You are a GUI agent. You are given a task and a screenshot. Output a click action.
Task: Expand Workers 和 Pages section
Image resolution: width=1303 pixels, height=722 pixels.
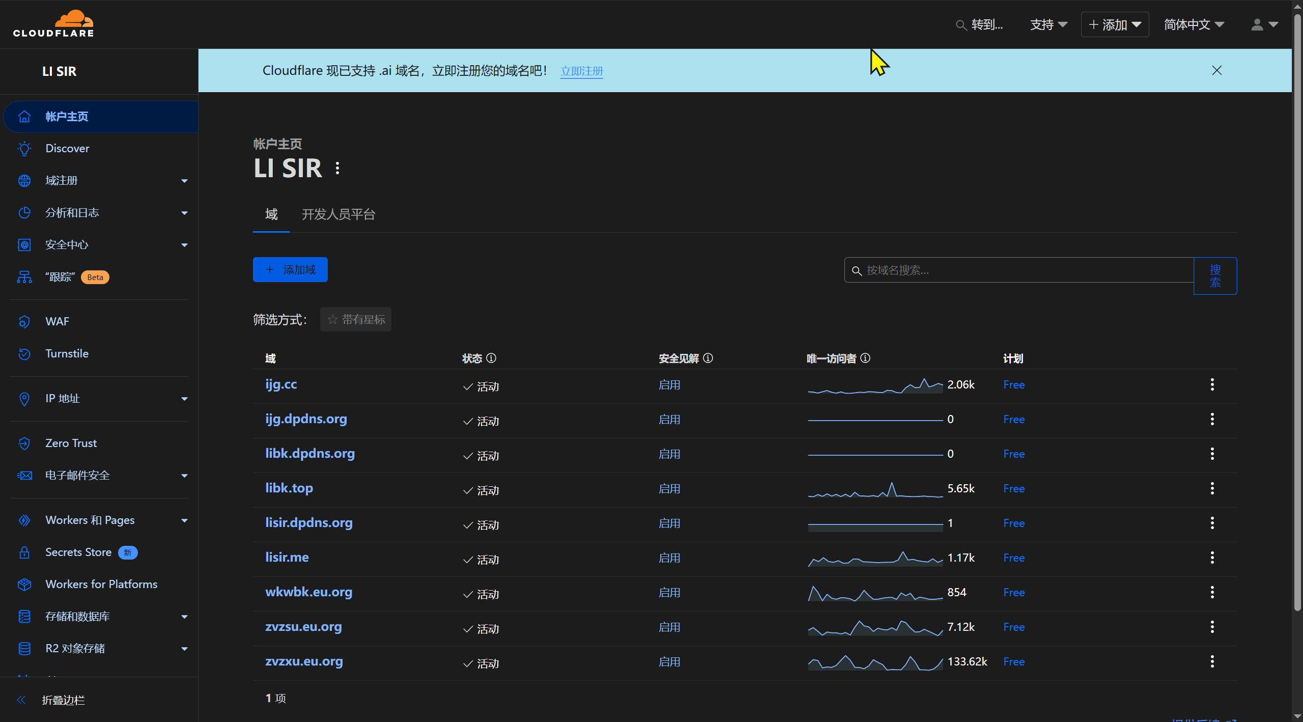184,520
